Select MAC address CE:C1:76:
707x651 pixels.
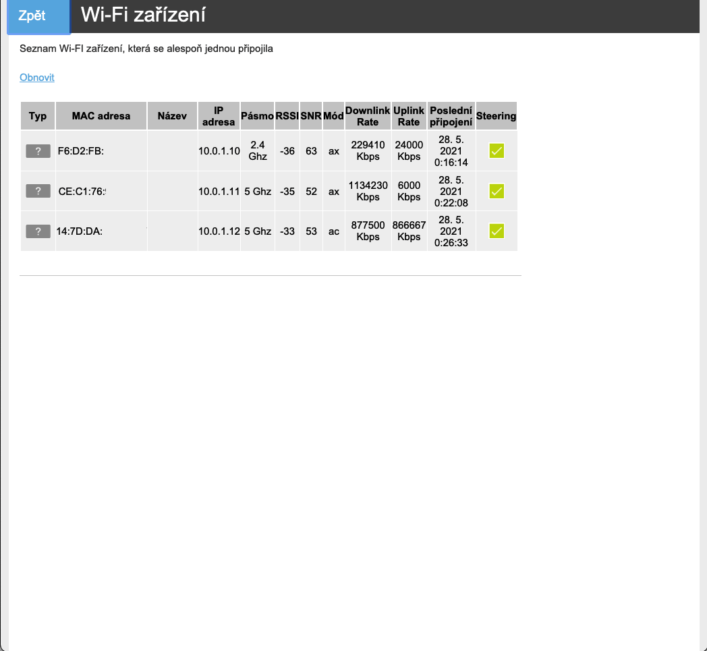coord(82,191)
